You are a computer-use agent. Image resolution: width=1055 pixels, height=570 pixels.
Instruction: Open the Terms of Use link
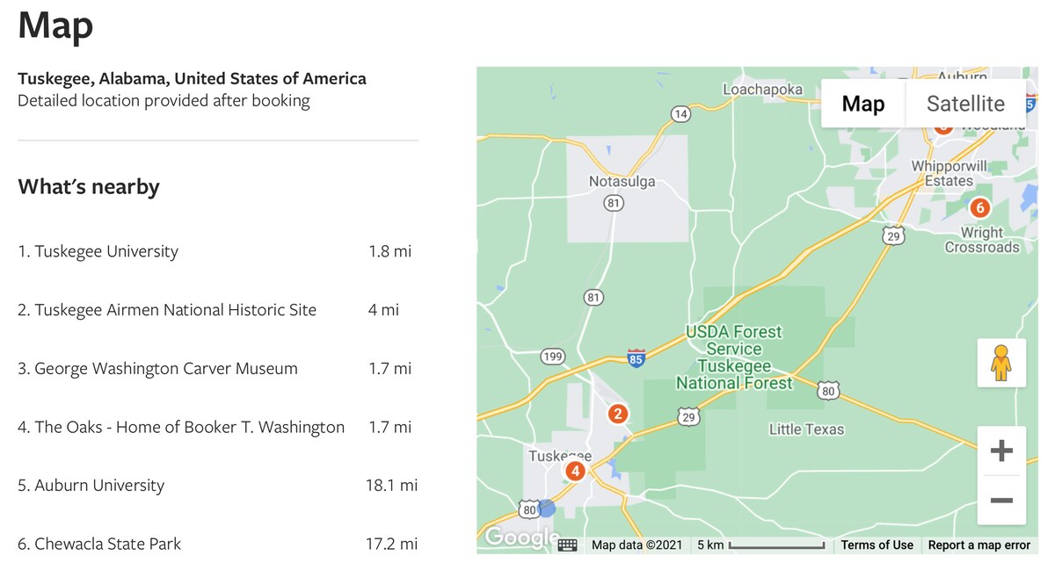click(x=877, y=545)
